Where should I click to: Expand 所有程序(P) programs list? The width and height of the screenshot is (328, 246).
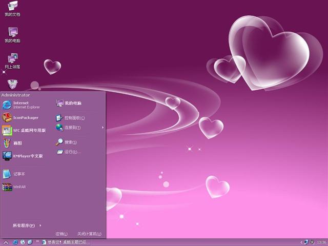(x=27, y=225)
